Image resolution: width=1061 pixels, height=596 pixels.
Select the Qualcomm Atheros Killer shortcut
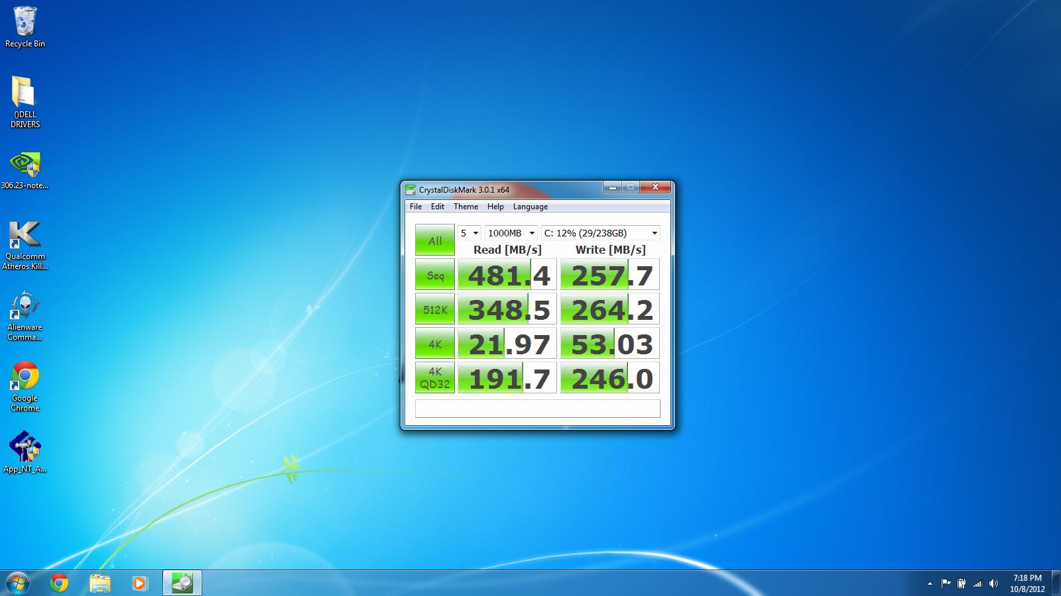click(x=25, y=245)
